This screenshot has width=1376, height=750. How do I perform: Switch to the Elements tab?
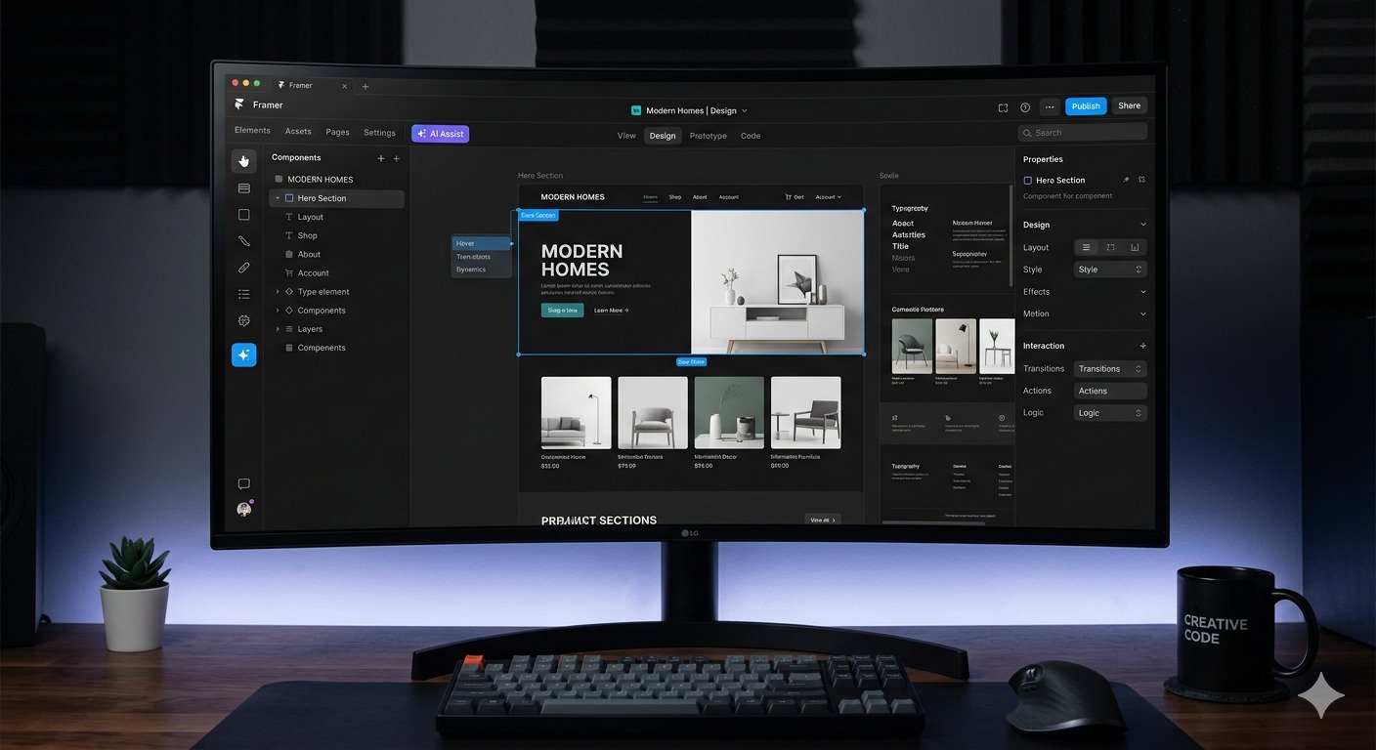pyautogui.click(x=252, y=131)
